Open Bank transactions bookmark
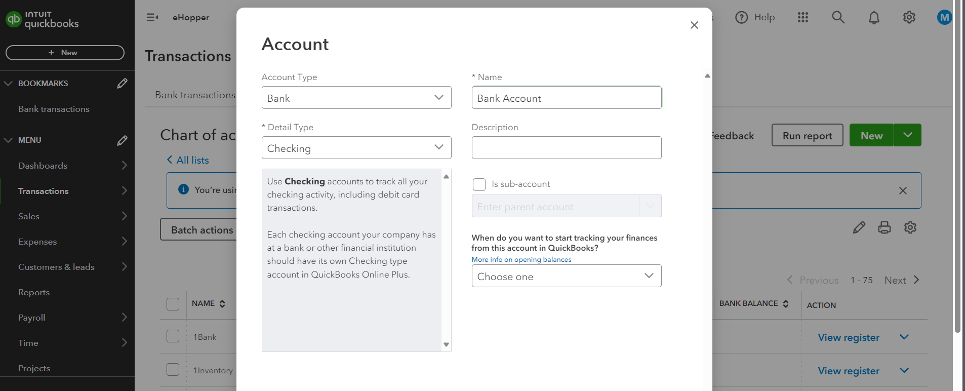This screenshot has width=965, height=391. click(54, 109)
